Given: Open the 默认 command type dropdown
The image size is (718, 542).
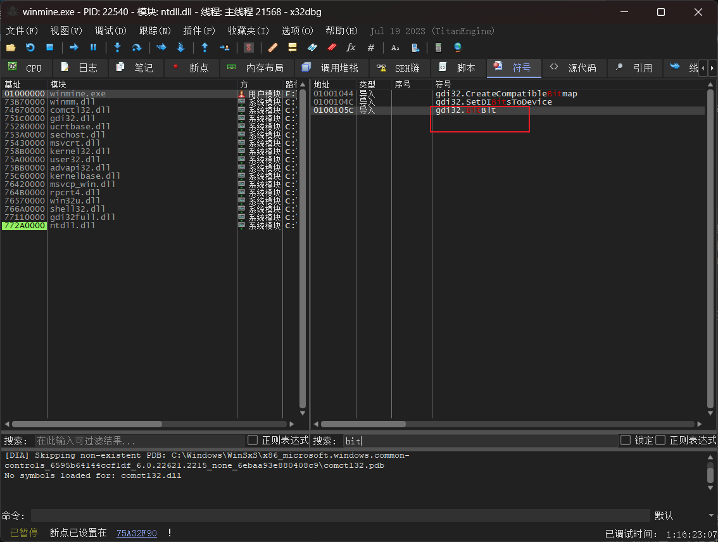Looking at the screenshot, I should pyautogui.click(x=684, y=515).
